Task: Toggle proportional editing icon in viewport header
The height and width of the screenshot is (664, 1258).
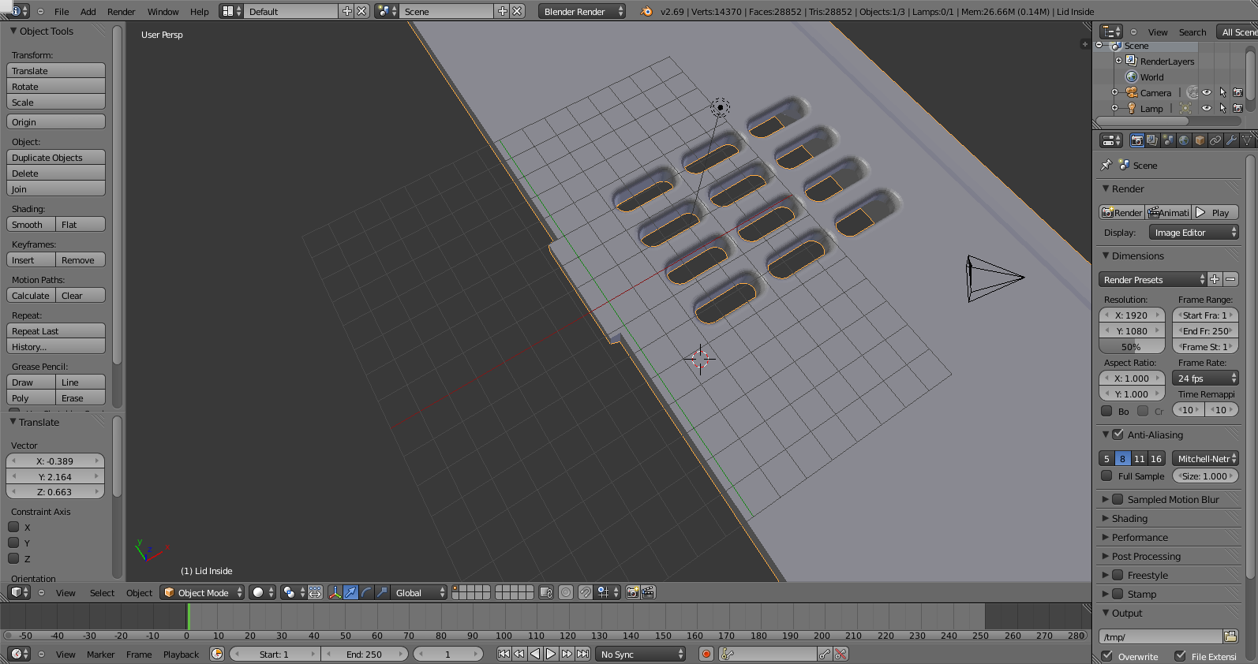Action: [566, 592]
